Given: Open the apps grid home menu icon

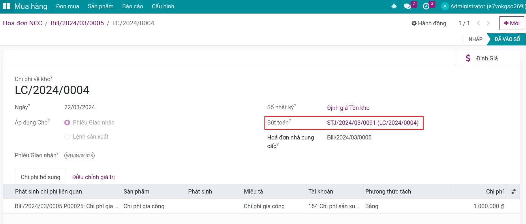Looking at the screenshot, I should [6, 6].
